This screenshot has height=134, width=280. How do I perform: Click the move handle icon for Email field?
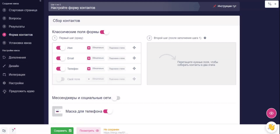tap(134, 58)
